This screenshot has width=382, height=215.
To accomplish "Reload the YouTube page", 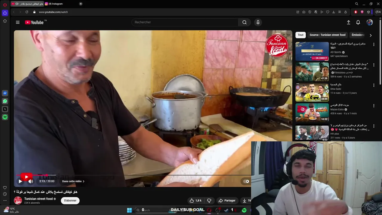I will pos(27,12).
